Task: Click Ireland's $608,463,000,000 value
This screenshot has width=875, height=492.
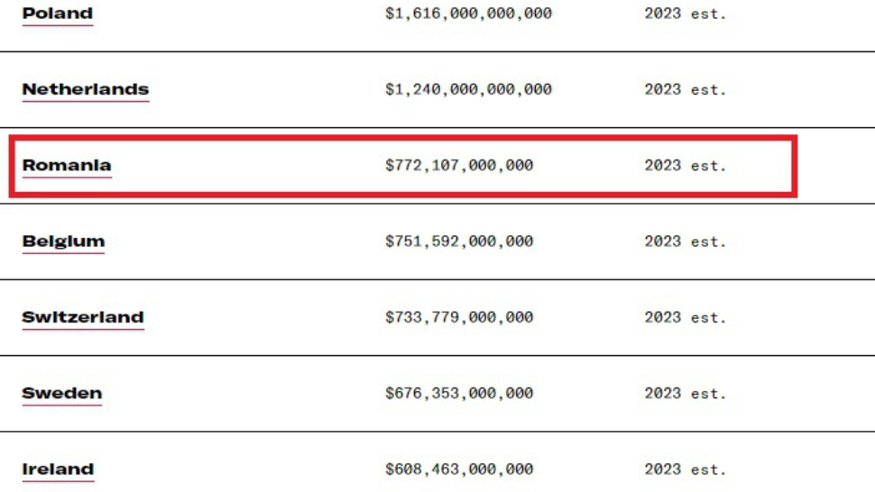Action: coord(459,469)
